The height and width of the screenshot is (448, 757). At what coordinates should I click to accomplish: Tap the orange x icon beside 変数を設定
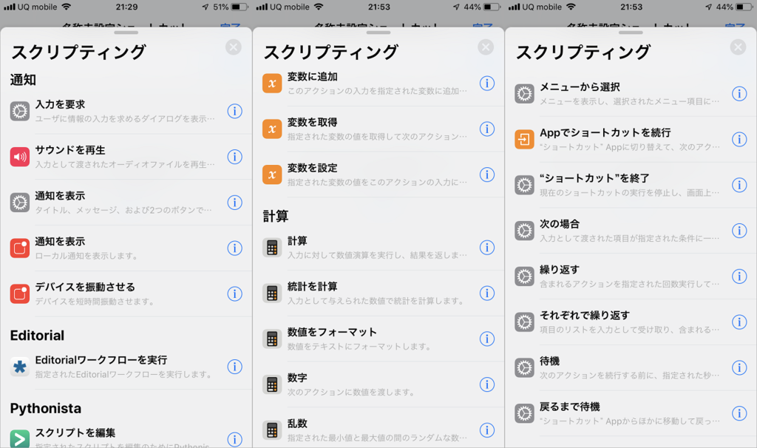coord(272,174)
